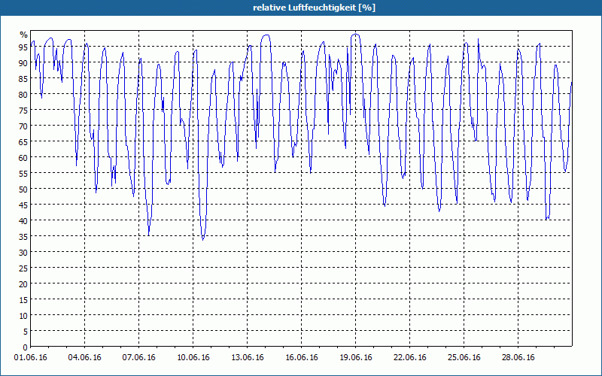602x376 pixels.
Task: Select the 70 y-axis value
Action: 23,126
